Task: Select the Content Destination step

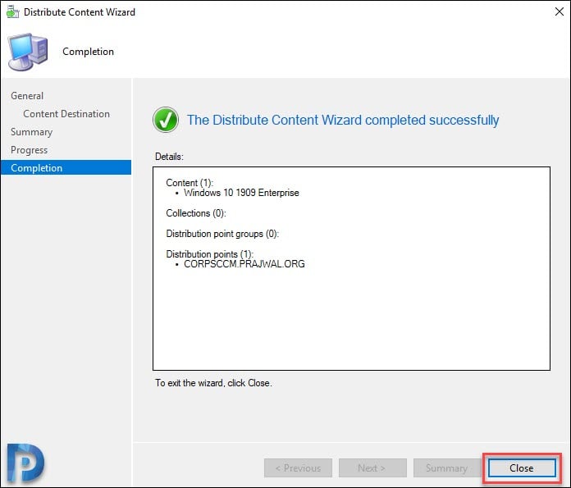Action: coord(66,114)
